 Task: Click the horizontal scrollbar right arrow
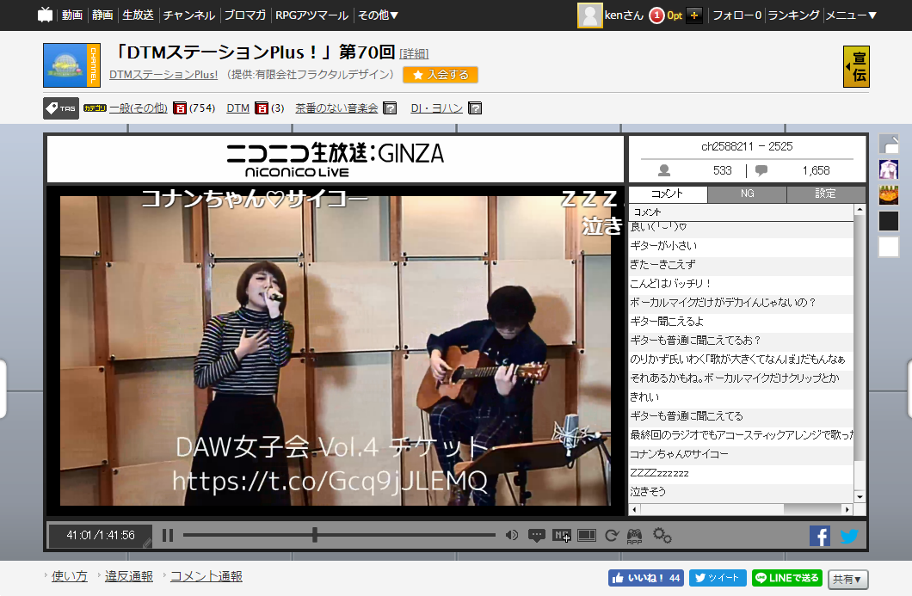(847, 509)
